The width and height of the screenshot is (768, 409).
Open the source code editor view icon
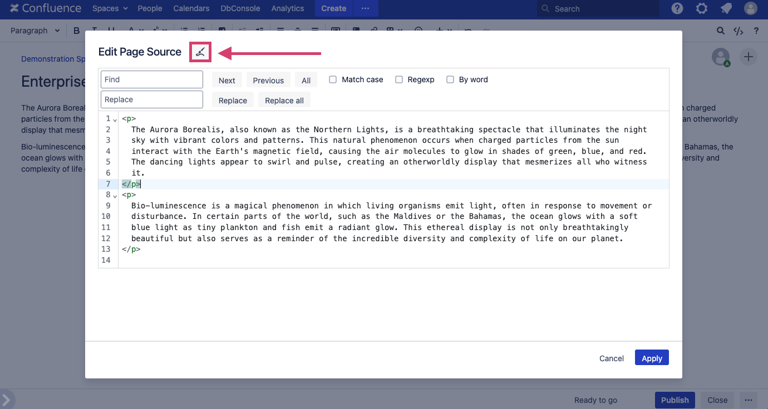click(x=738, y=31)
